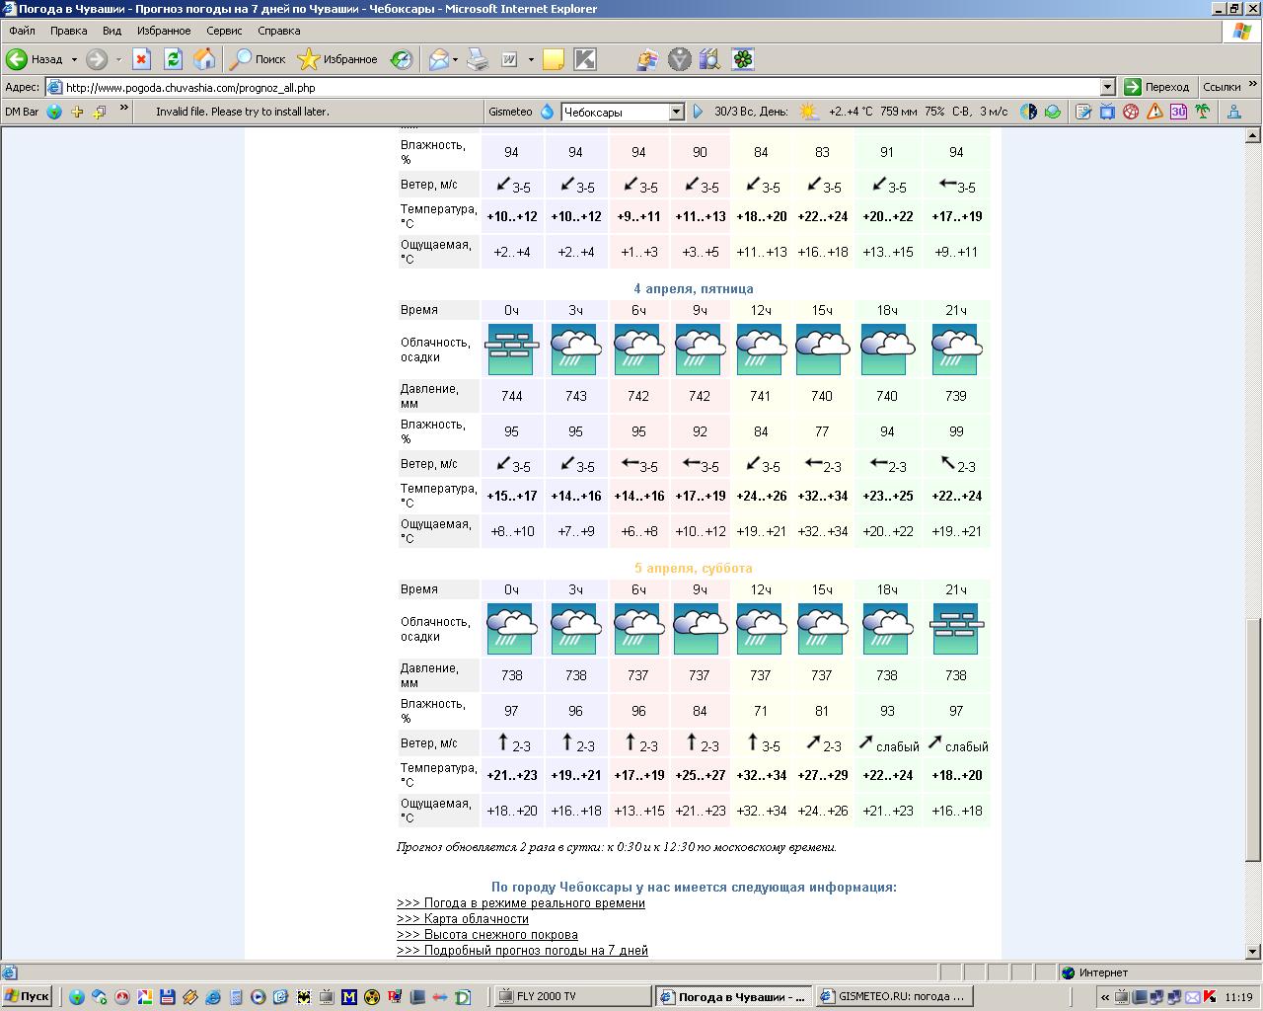Click the Gismeteo warning triangle icon

(1154, 112)
